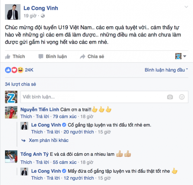Open the post options chevron at top right
Viewport: 193px width, 185px height.
(x=186, y=7)
